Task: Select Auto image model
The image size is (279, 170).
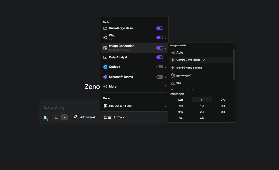Action: pos(201,52)
